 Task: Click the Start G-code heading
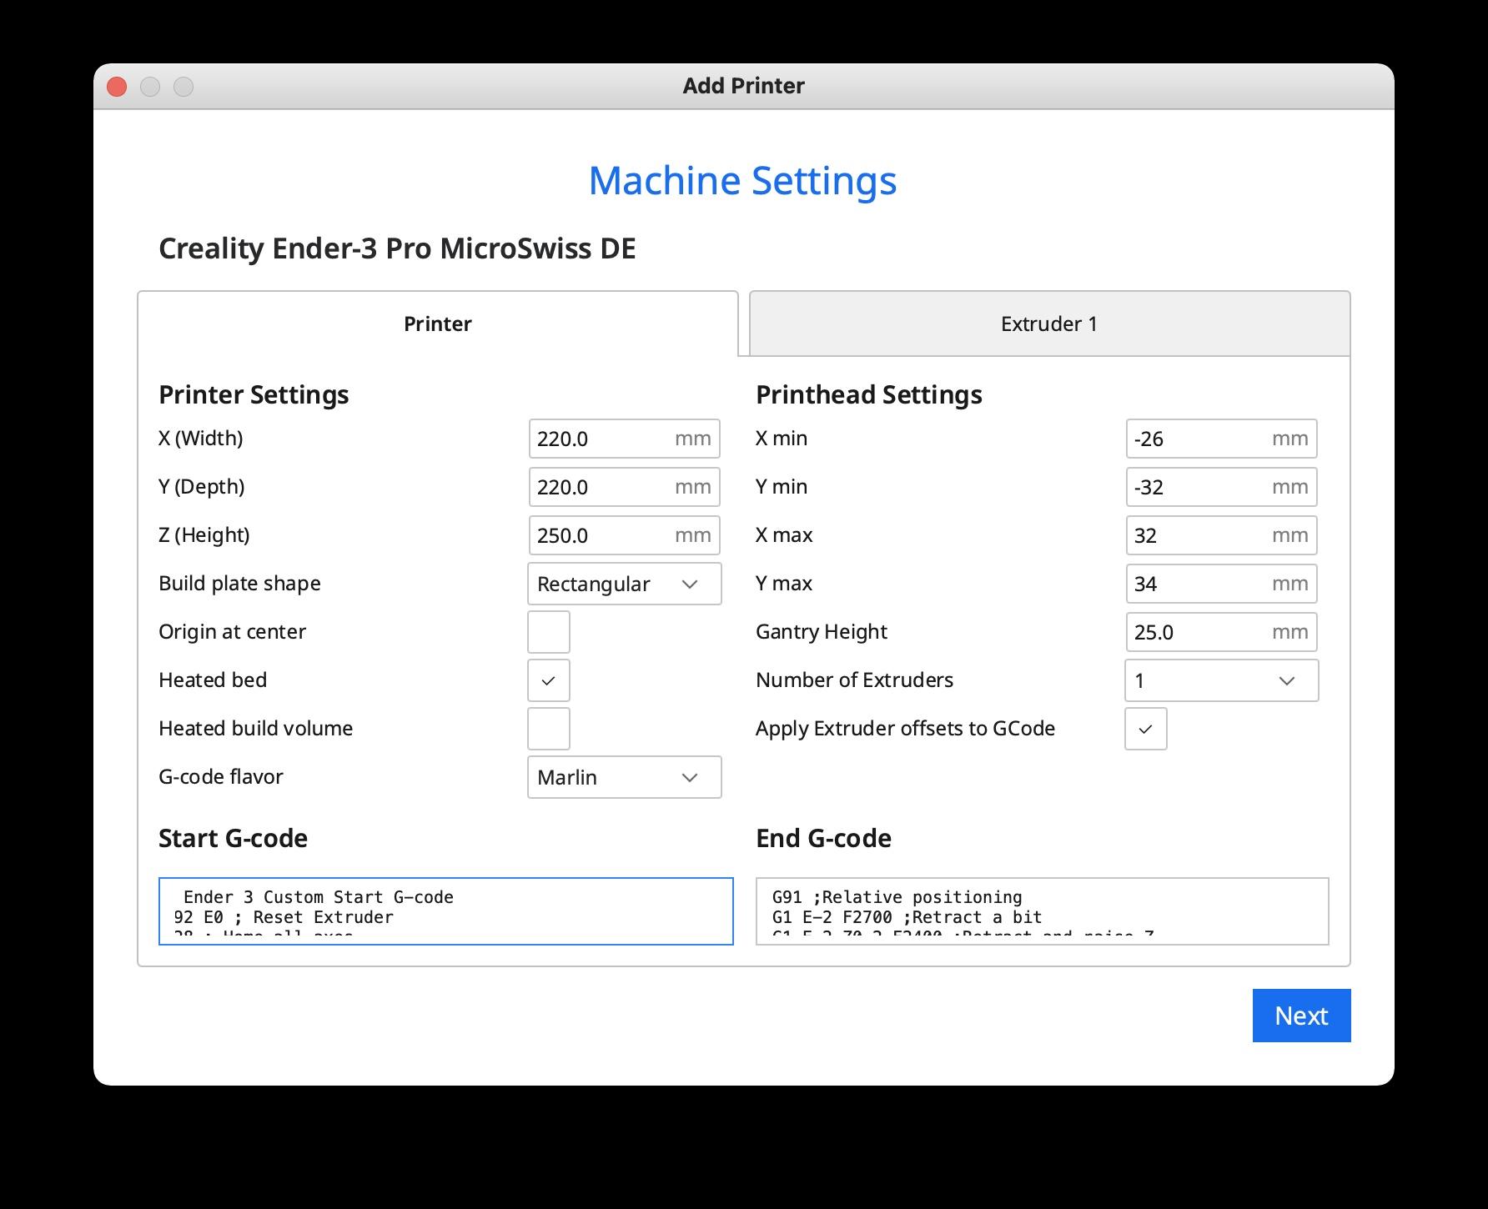[x=233, y=838]
